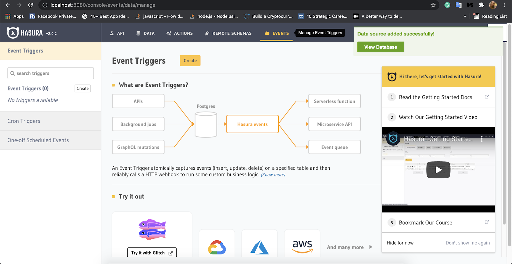Reload the page
The width and height of the screenshot is (512, 264).
(x=31, y=5)
